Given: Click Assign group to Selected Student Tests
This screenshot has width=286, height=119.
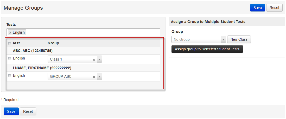Looking at the screenshot, I should [x=207, y=49].
